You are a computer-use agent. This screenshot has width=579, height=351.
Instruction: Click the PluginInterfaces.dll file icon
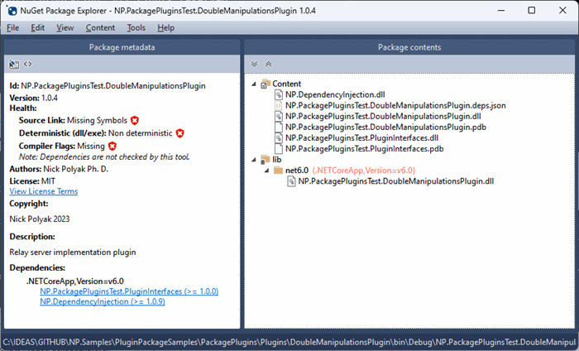point(279,138)
